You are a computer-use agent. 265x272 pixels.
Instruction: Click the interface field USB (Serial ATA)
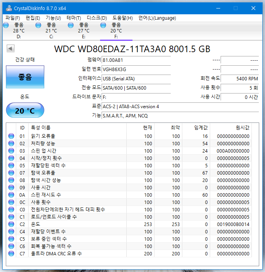[x=136, y=78]
